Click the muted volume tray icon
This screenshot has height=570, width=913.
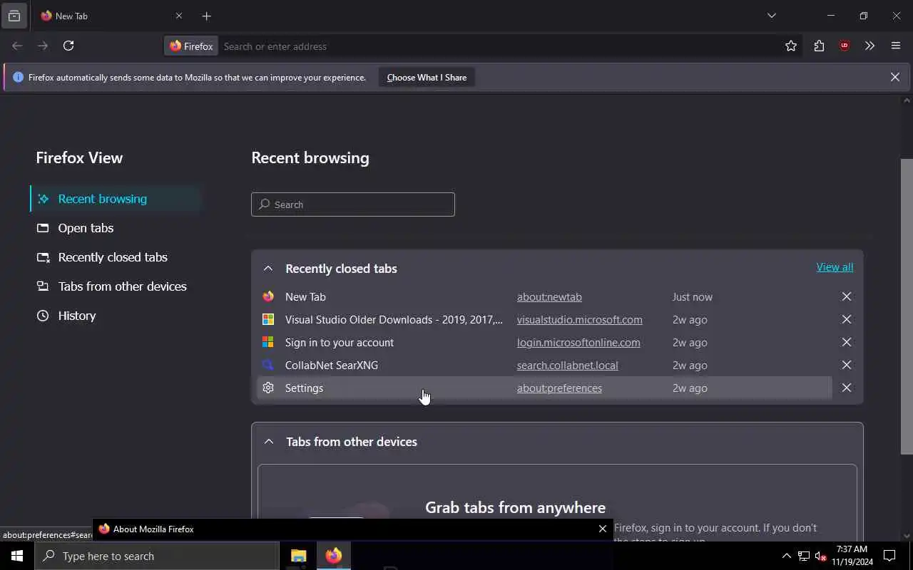coord(820,556)
